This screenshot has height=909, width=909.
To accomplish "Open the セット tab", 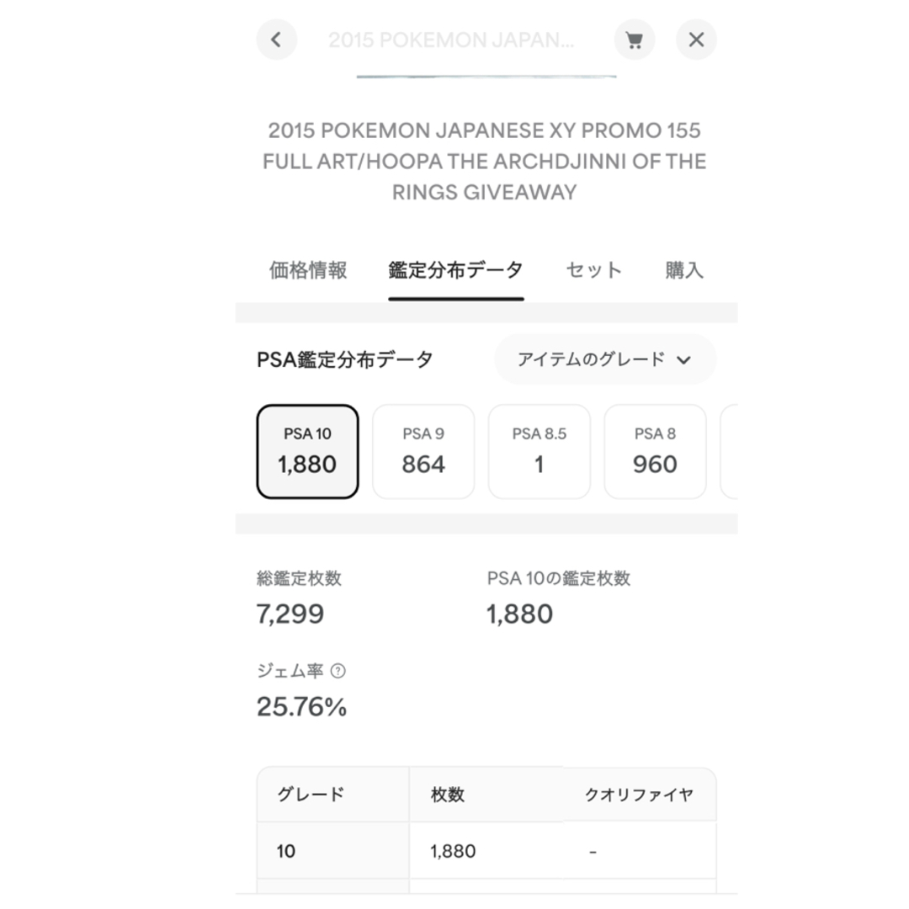I will coord(594,270).
